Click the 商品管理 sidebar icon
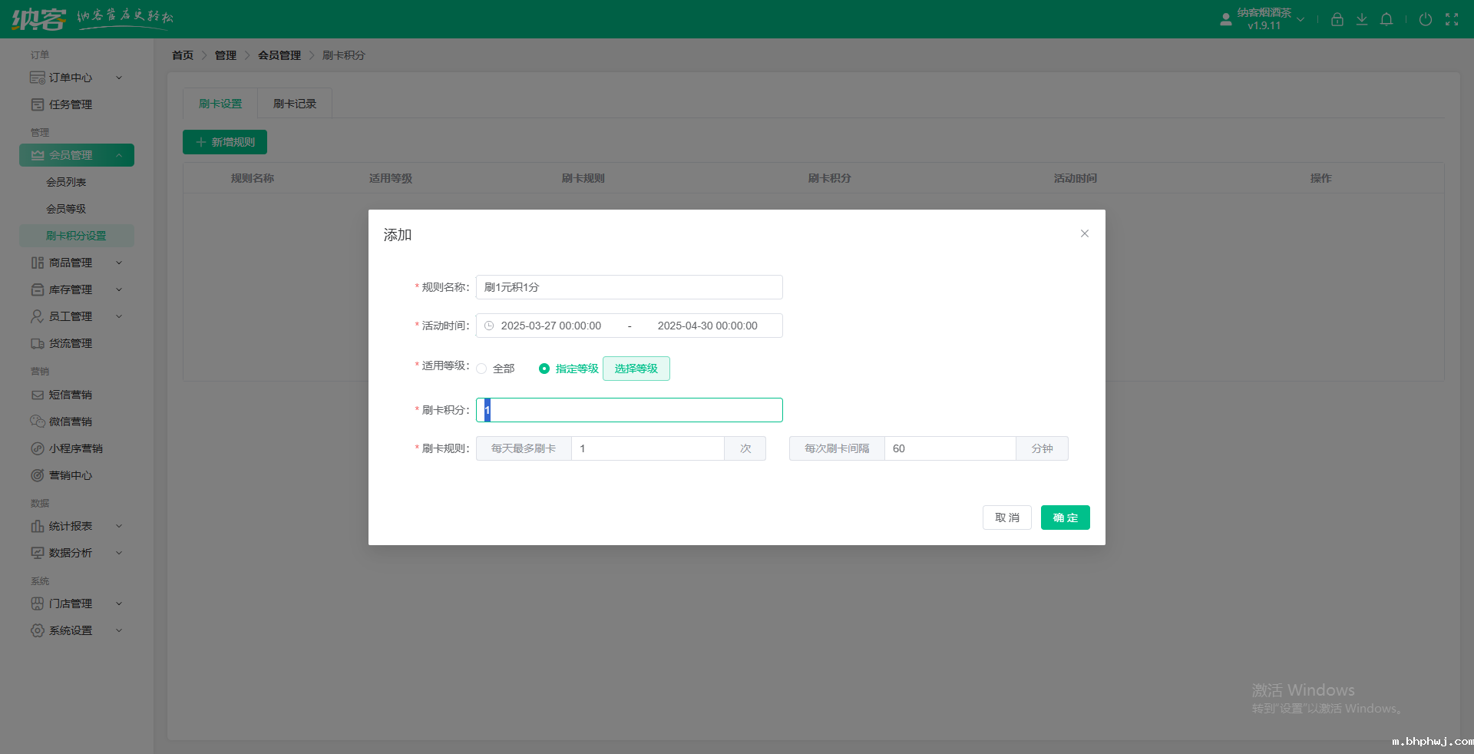1474x754 pixels. tap(37, 263)
